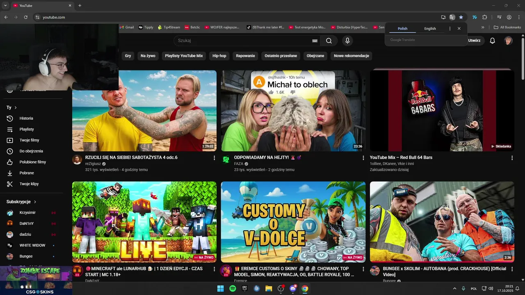Filter by the Na żywo chip
The image size is (525, 295).
tap(148, 56)
